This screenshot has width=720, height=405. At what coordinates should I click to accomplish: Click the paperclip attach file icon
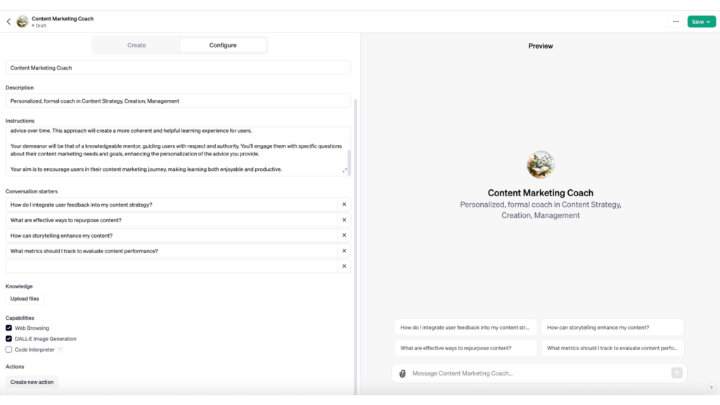click(x=402, y=373)
